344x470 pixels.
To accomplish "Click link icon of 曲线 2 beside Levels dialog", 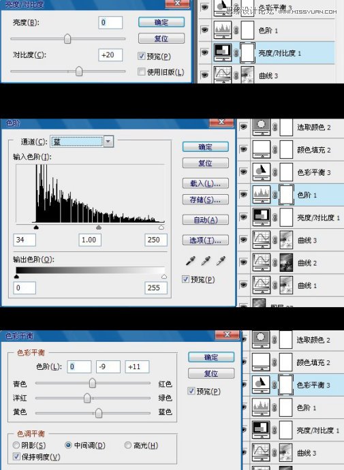I will pyautogui.click(x=275, y=262).
